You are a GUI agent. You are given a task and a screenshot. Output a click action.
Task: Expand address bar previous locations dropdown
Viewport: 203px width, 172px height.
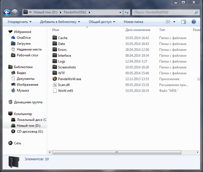point(120,12)
